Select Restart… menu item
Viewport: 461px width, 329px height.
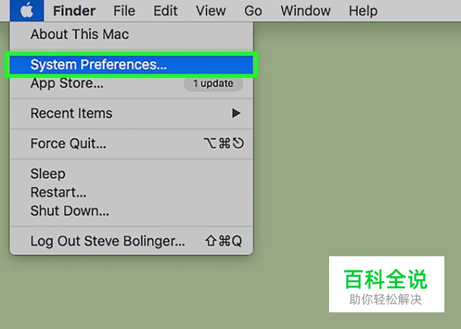[131, 192]
